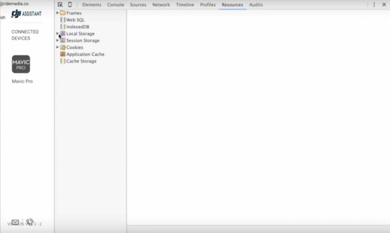The image size is (390, 233).
Task: Open the Network tab
Action: click(x=161, y=5)
